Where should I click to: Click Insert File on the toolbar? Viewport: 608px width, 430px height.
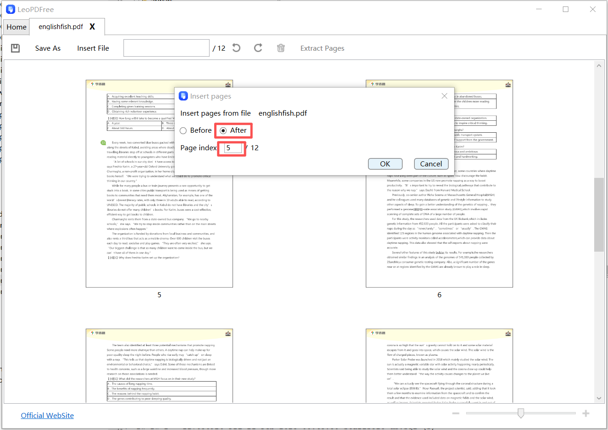coord(93,48)
